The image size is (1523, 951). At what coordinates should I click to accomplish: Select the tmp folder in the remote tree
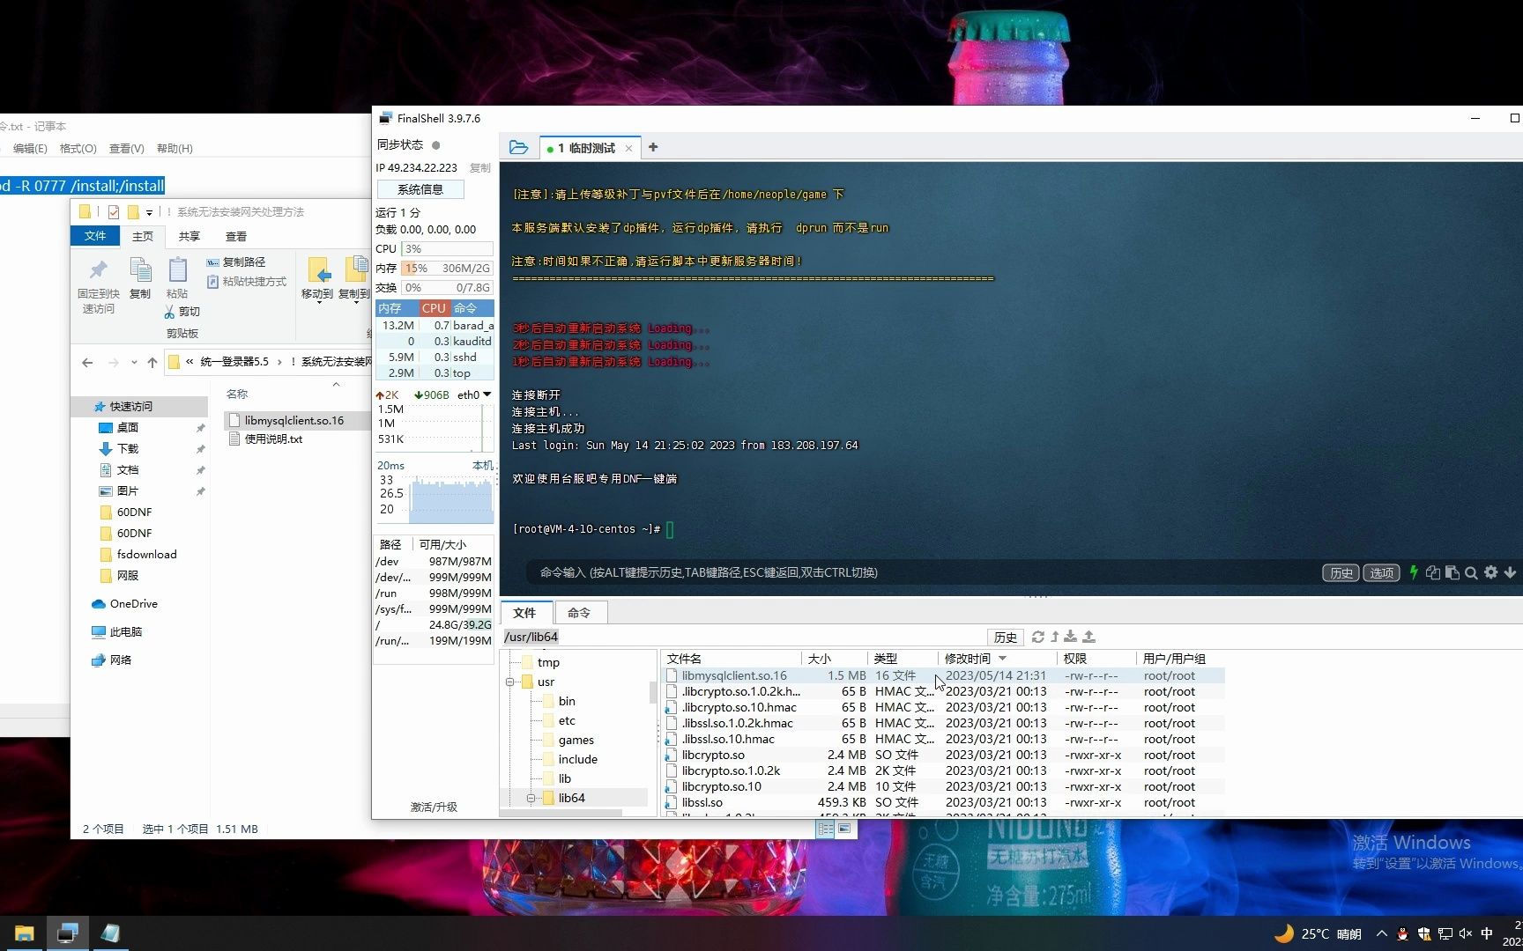click(x=548, y=662)
